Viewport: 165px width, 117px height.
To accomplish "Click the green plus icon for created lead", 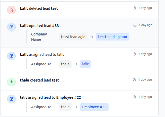I will coord(11,82).
